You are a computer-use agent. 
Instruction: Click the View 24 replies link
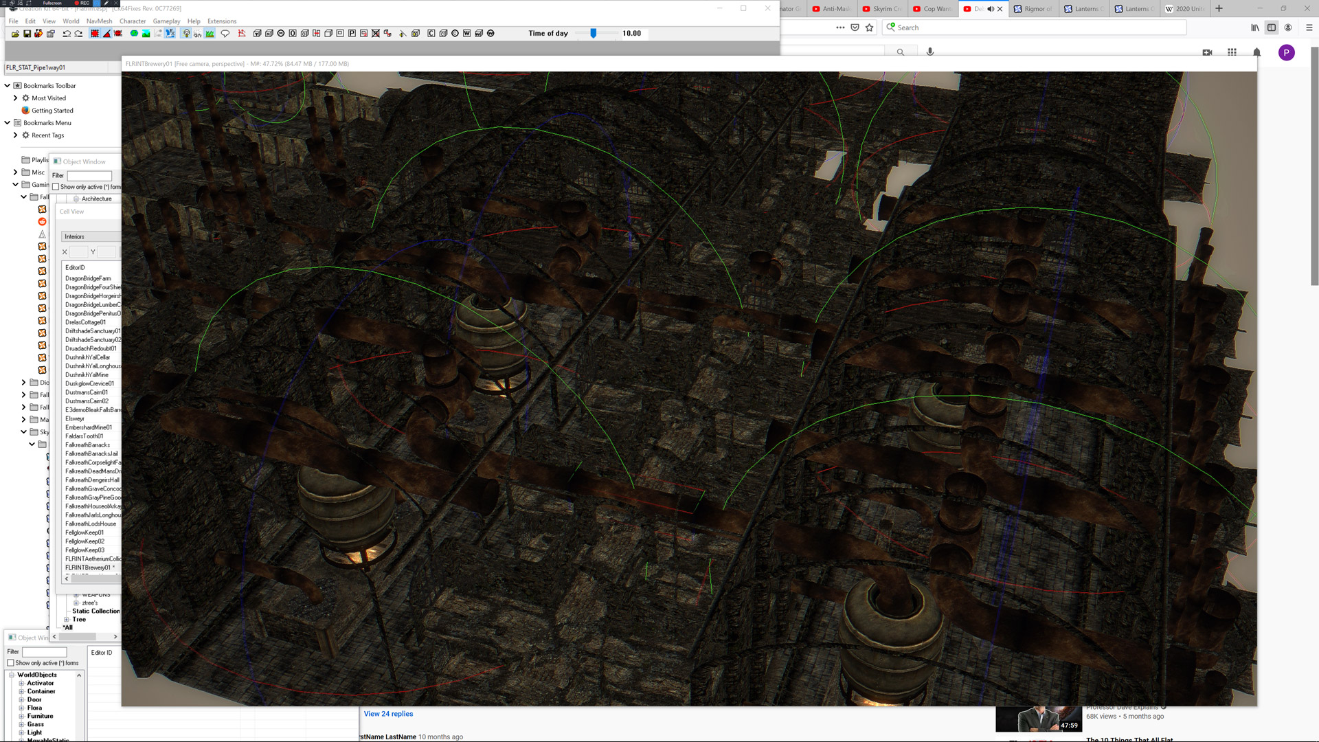(388, 714)
